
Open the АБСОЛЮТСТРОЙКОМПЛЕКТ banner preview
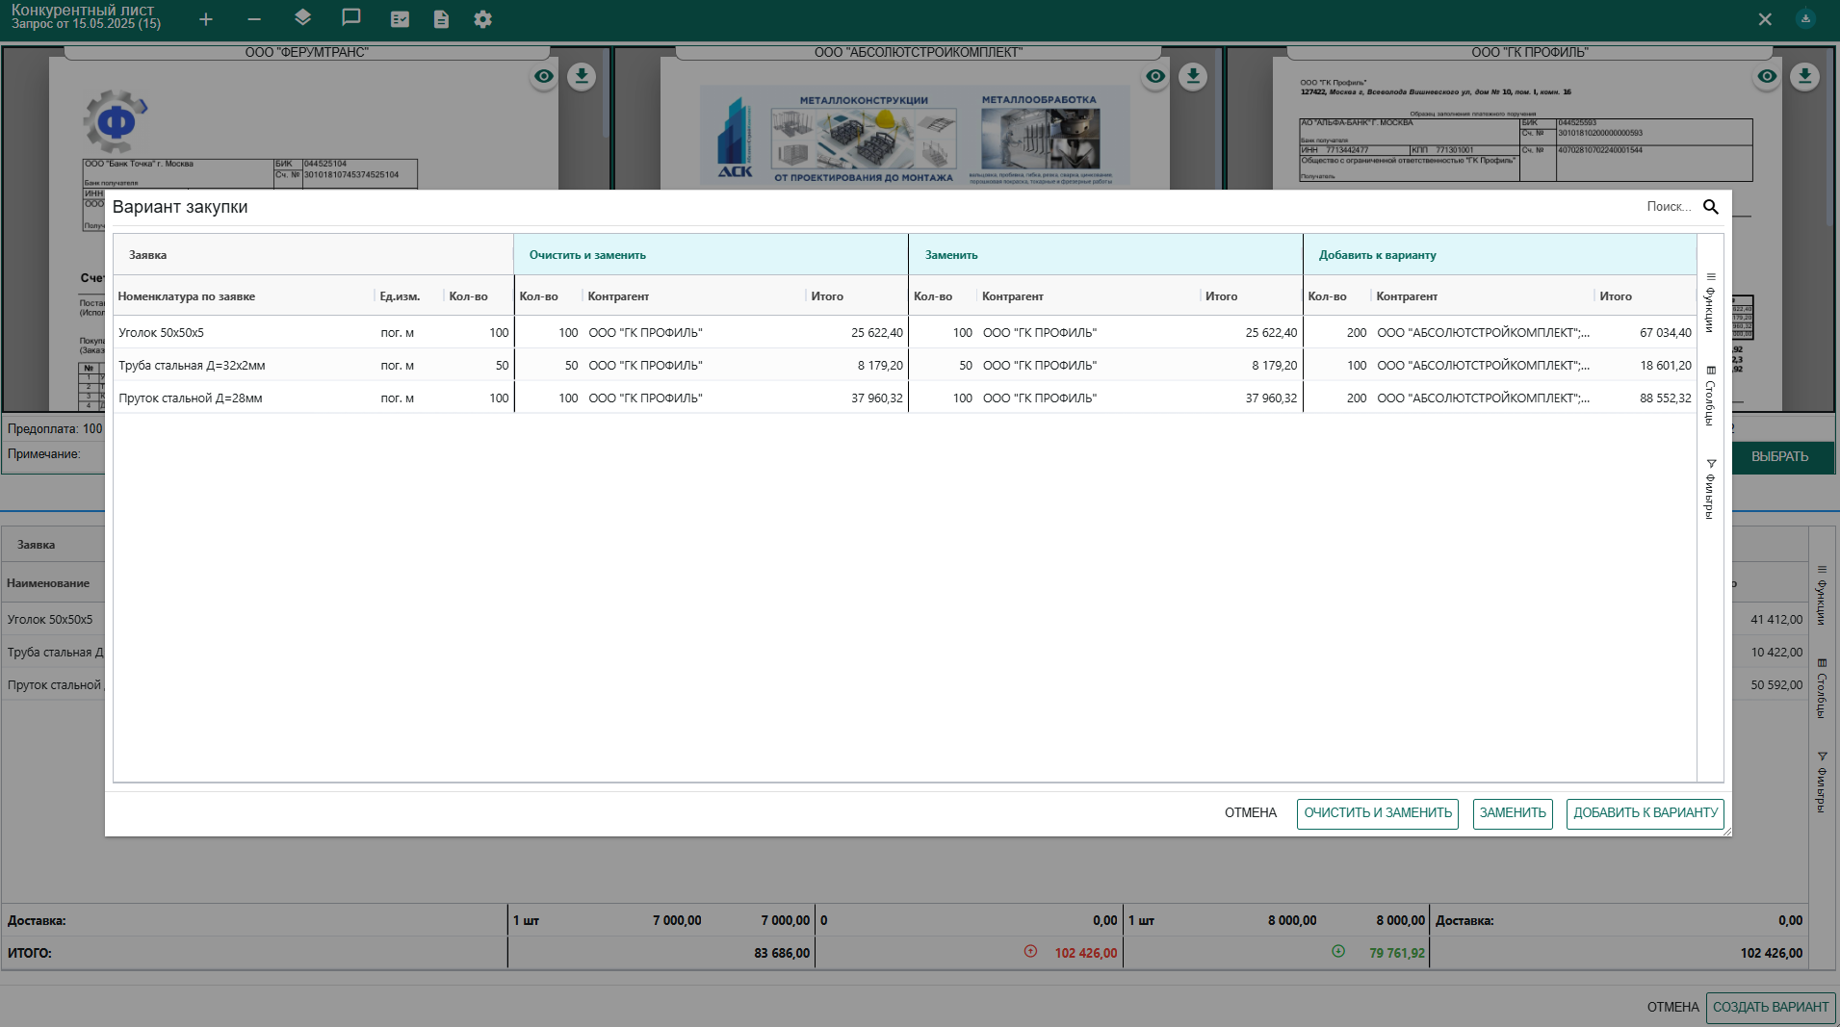coord(915,136)
